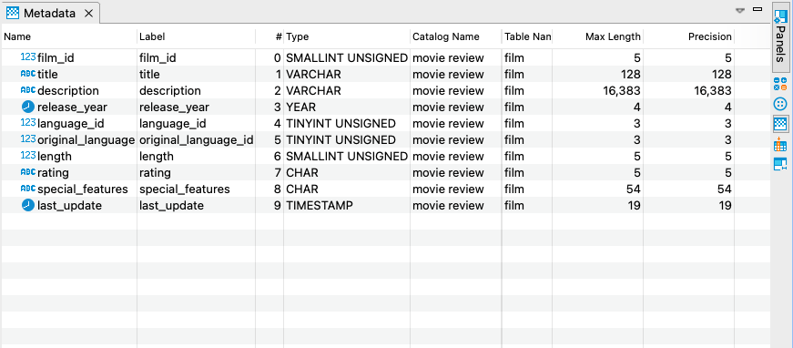Select the length name cell
The image size is (793, 348).
55,157
